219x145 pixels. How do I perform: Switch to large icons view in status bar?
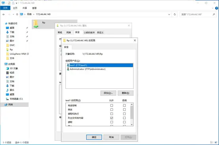(216, 142)
